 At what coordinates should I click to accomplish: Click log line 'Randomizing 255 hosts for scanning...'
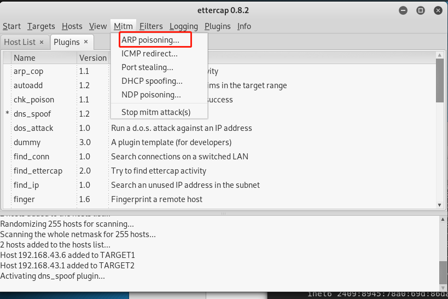pos(67,224)
